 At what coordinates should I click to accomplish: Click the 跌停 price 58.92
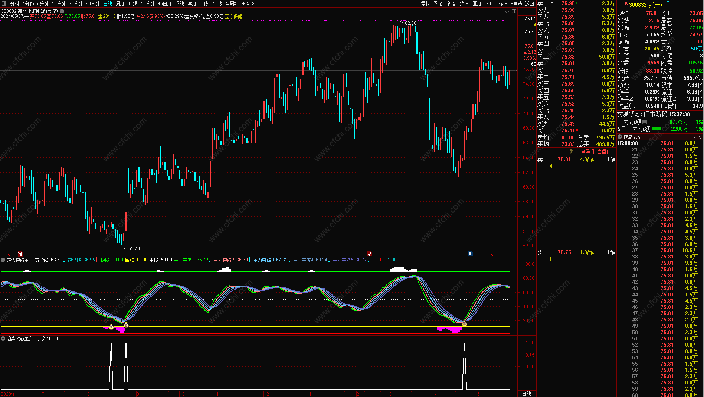(696, 71)
